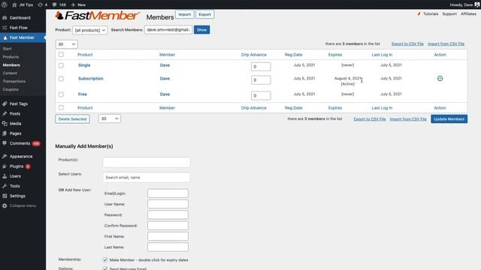This screenshot has width=481, height=270.
Task: Click the Delete Selected button
Action: coord(72,119)
